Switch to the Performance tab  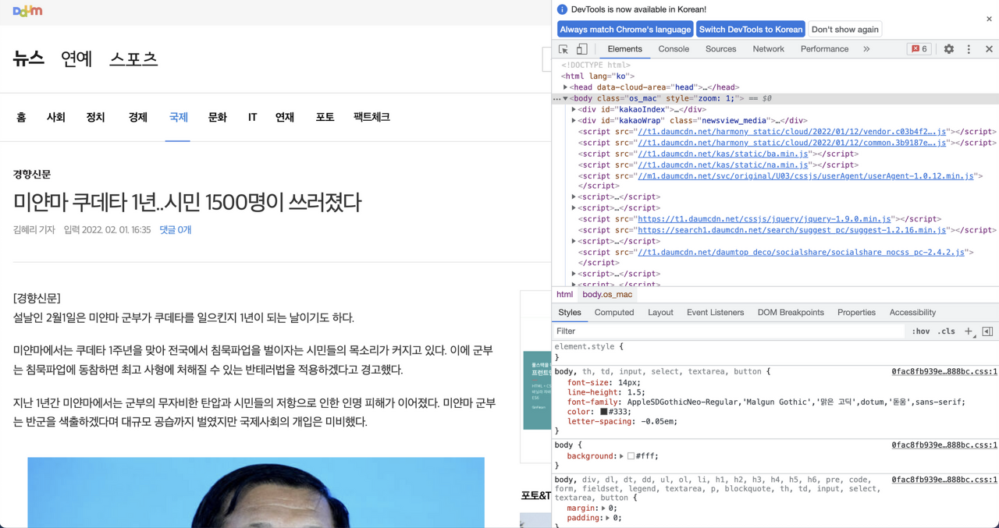(824, 49)
